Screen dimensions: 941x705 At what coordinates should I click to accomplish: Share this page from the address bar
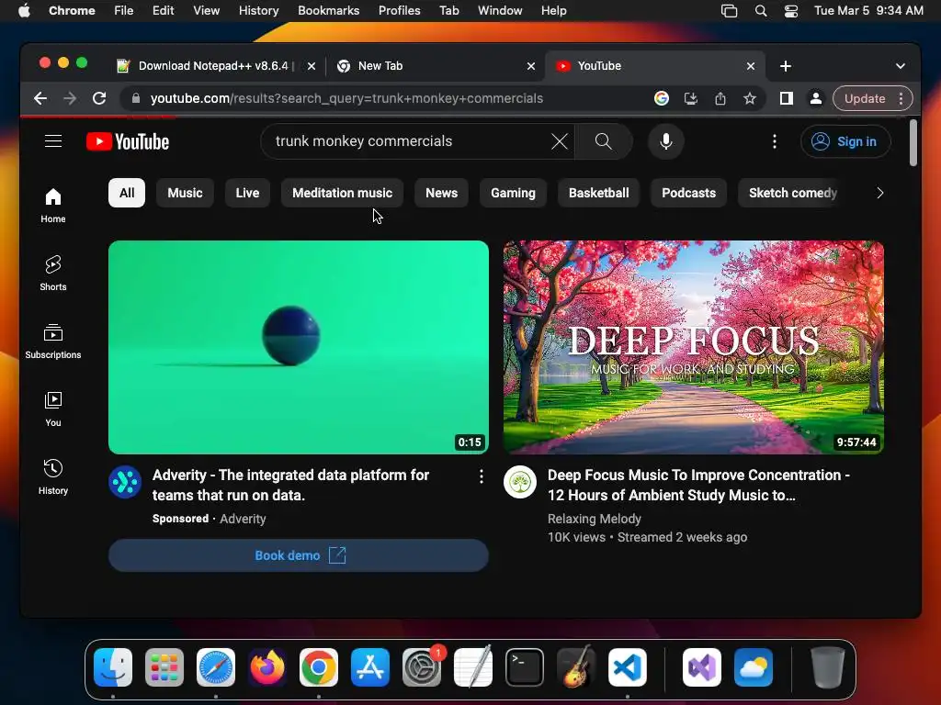pyautogui.click(x=720, y=98)
